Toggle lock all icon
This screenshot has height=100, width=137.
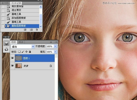point(30,52)
